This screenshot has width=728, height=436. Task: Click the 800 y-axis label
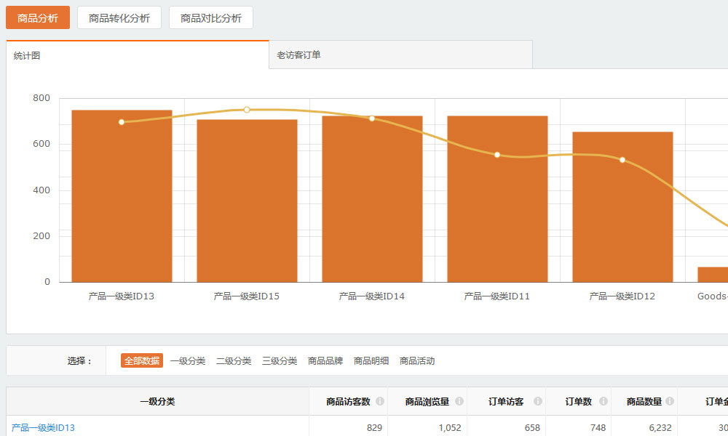point(41,98)
